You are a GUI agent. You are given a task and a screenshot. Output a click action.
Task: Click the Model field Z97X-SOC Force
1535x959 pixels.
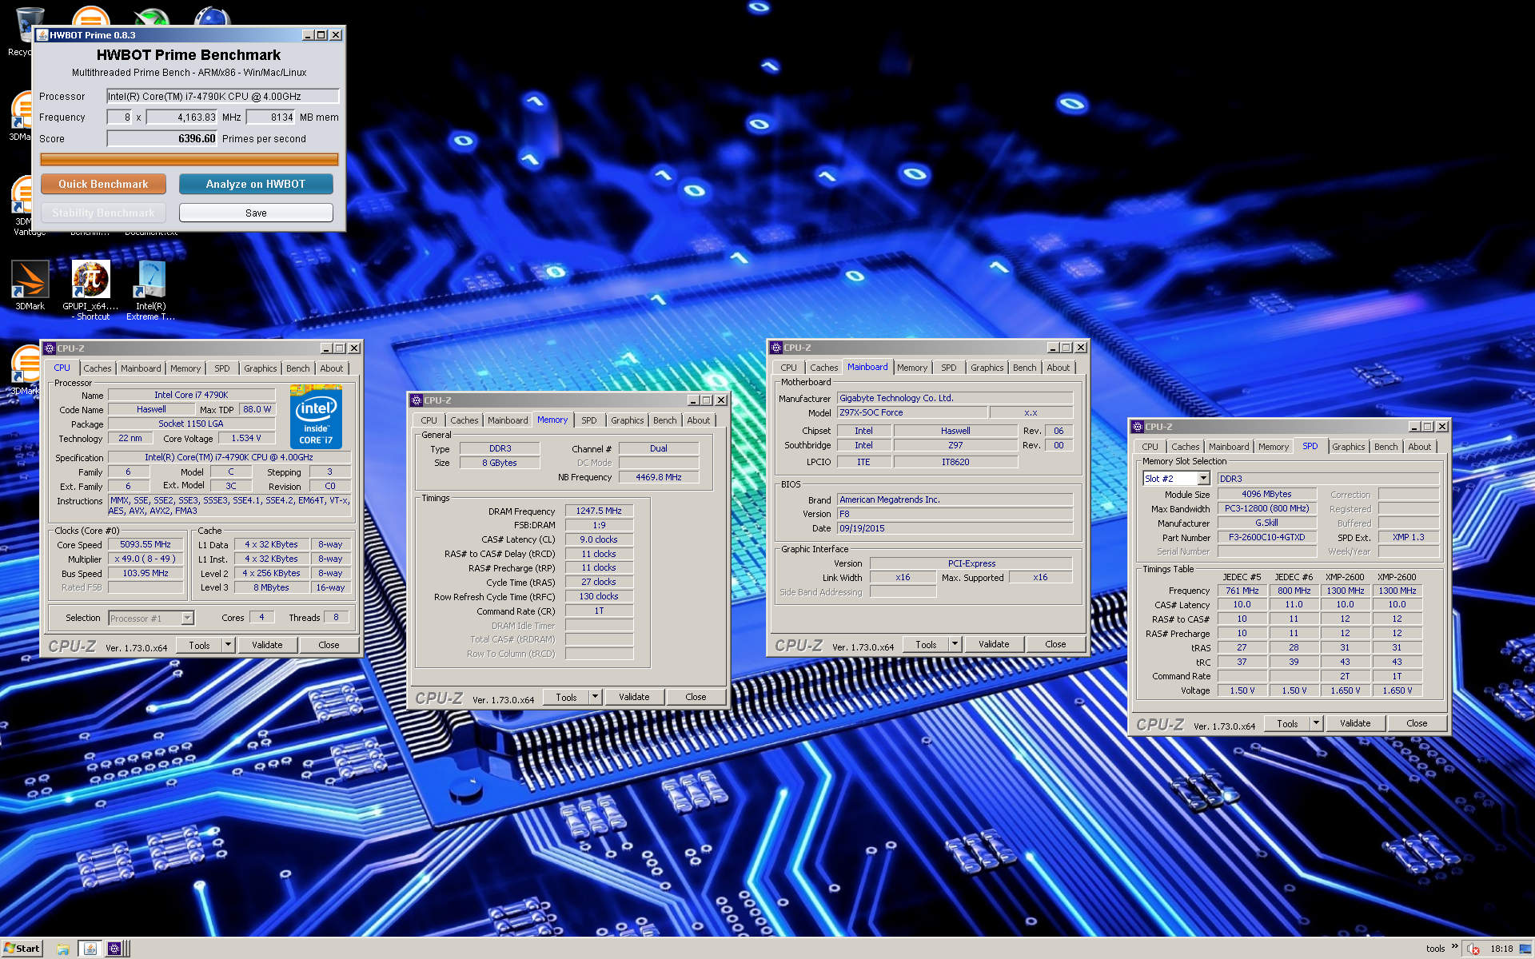(x=911, y=412)
